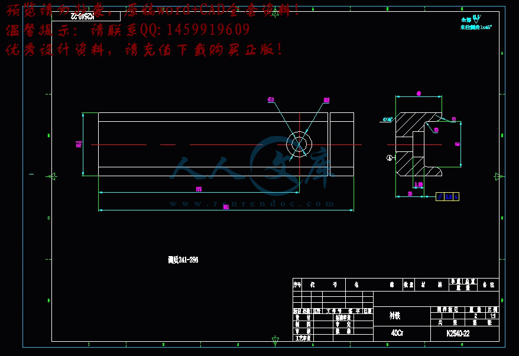Select the 序号 header cell

click(x=297, y=285)
